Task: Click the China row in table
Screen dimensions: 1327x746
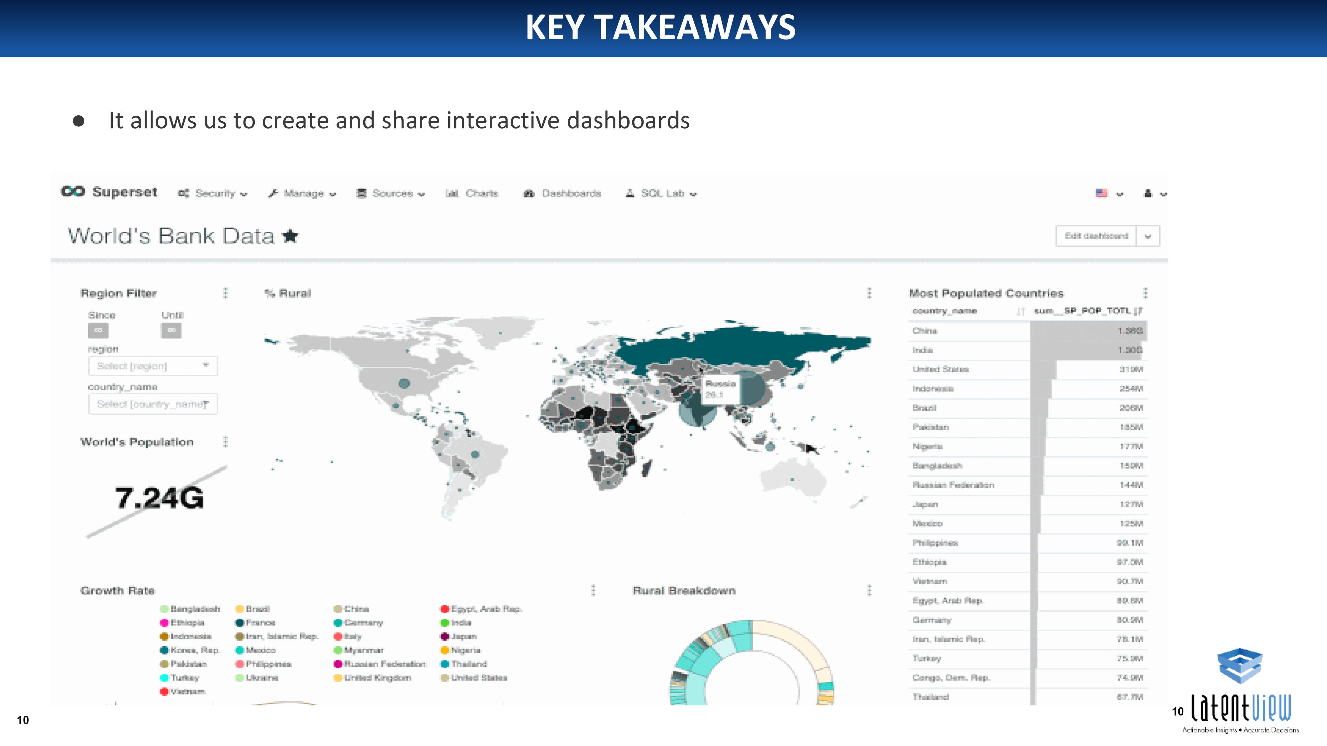Action: tap(1028, 331)
